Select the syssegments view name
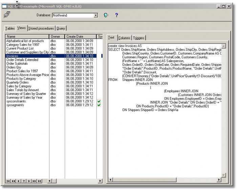The width and height of the screenshot is (237, 190). [x=15, y=105]
